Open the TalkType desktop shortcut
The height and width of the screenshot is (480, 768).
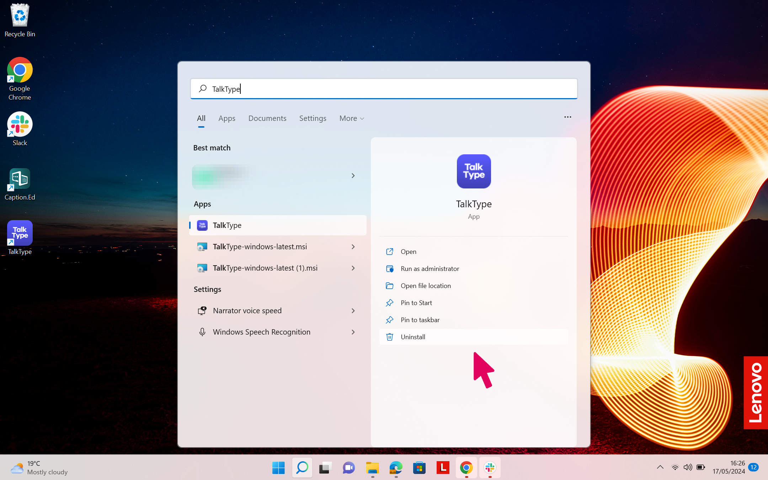(20, 238)
